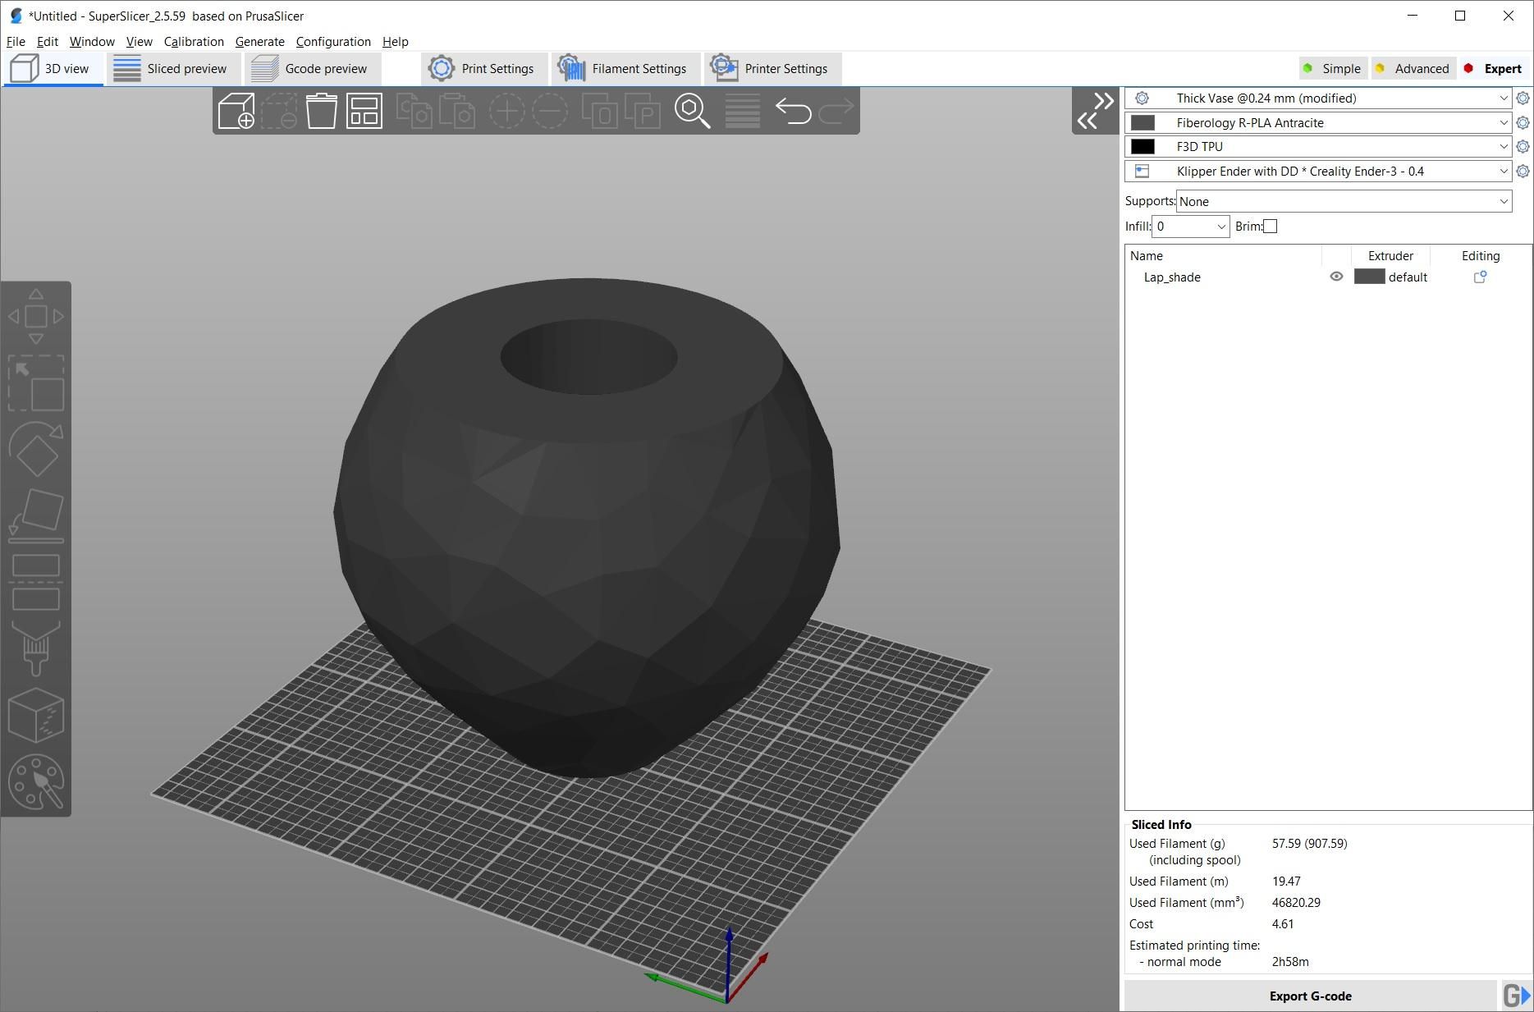Select the Place on face tool

(x=36, y=513)
